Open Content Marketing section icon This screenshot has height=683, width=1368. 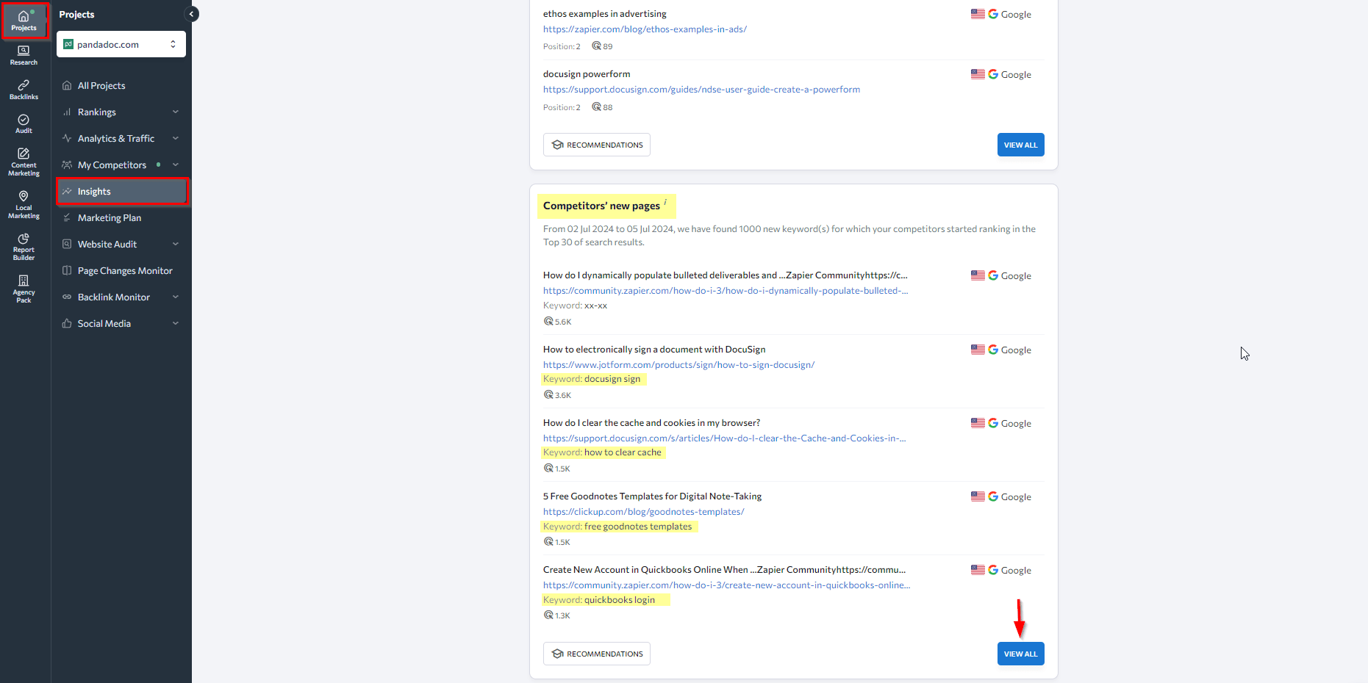pos(24,153)
